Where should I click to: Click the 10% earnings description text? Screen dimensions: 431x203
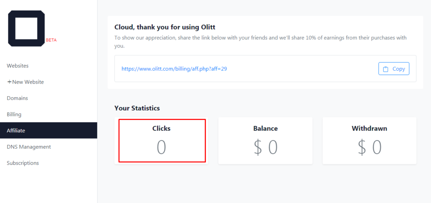pos(260,38)
